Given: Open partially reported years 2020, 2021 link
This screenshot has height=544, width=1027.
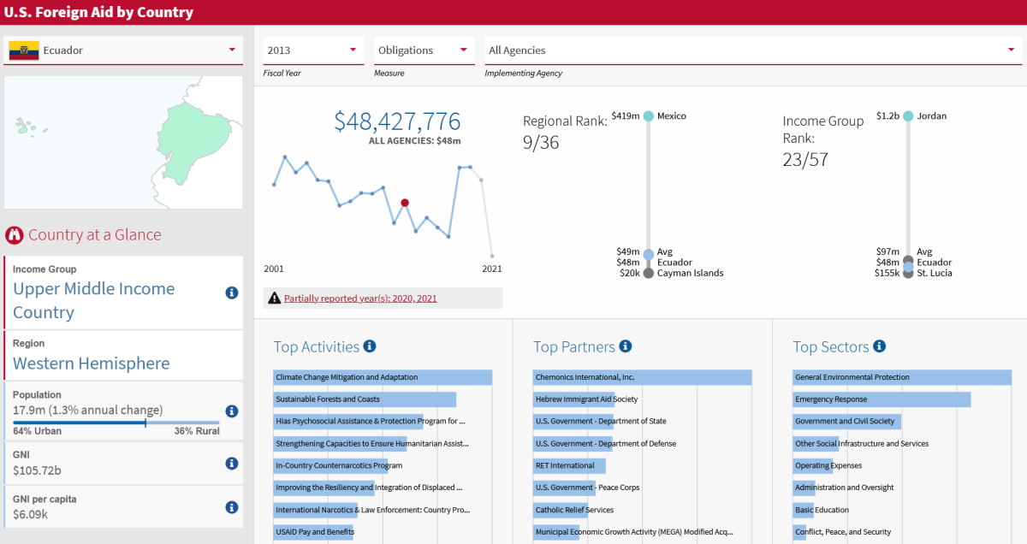Looking at the screenshot, I should [360, 299].
